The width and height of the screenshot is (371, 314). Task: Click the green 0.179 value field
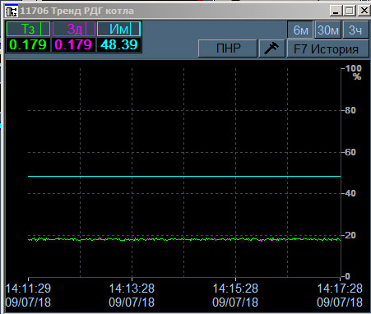coord(28,44)
